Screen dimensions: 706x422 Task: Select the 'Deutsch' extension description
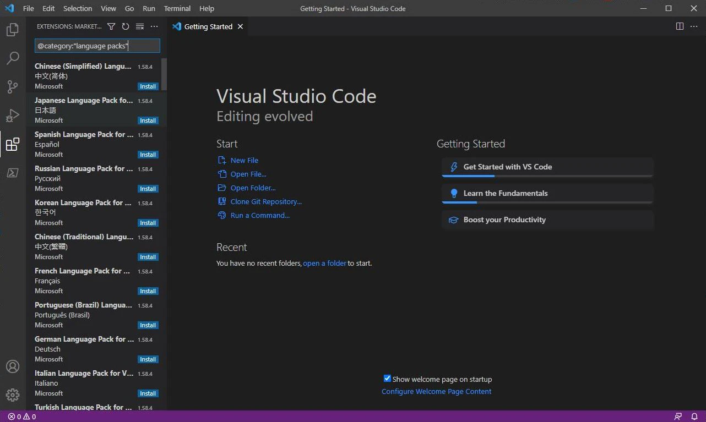pos(47,349)
